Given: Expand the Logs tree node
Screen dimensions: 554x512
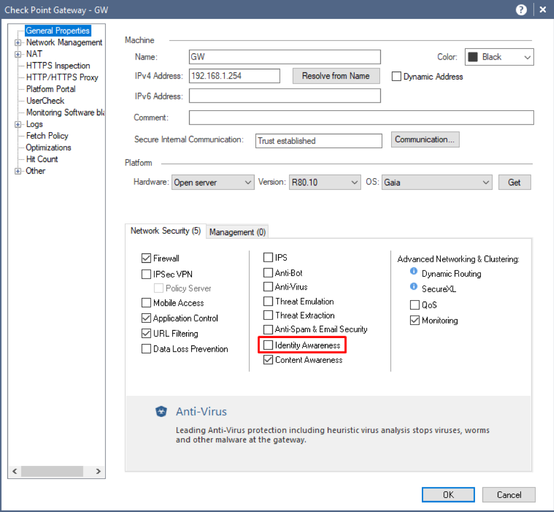Looking at the screenshot, I should (x=18, y=124).
